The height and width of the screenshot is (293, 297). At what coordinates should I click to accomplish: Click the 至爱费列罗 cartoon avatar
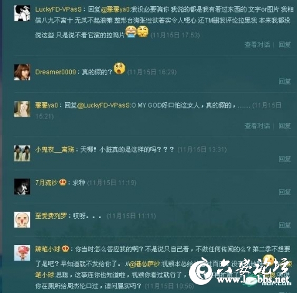[x=22, y=219]
